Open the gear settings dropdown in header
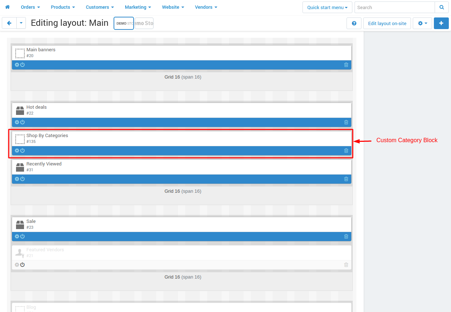This screenshot has width=451, height=312. click(422, 23)
